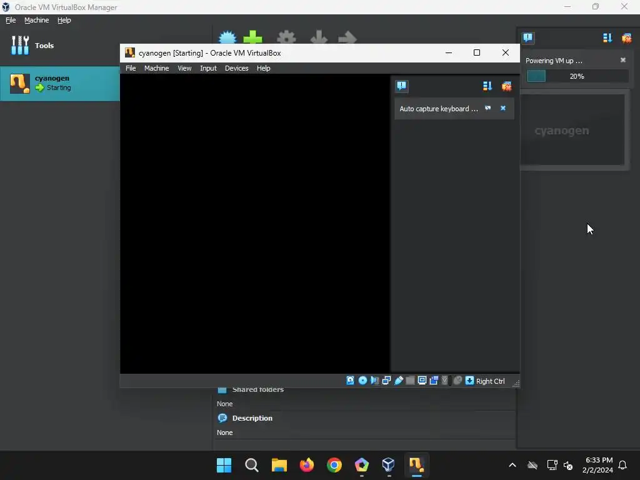
Task: Launch Firefox from the taskbar
Action: coord(306,465)
